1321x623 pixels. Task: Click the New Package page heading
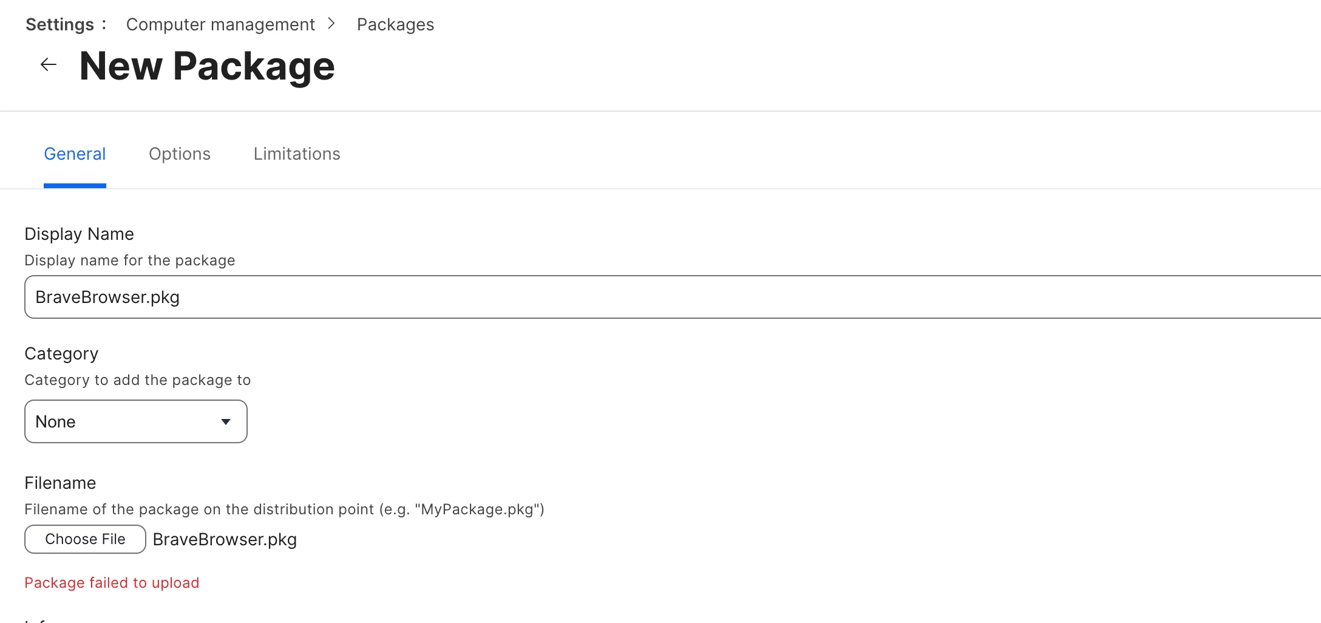click(x=207, y=66)
